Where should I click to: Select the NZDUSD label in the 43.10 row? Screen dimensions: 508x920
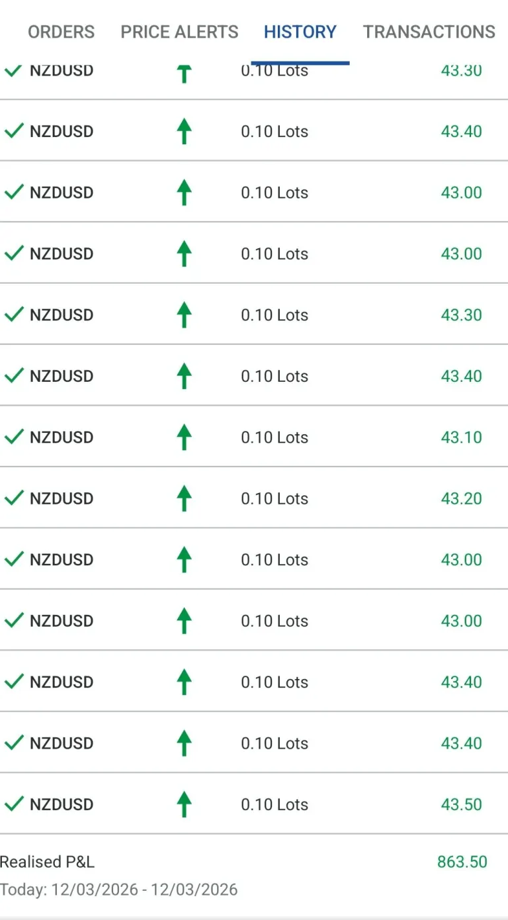pyautogui.click(x=62, y=437)
